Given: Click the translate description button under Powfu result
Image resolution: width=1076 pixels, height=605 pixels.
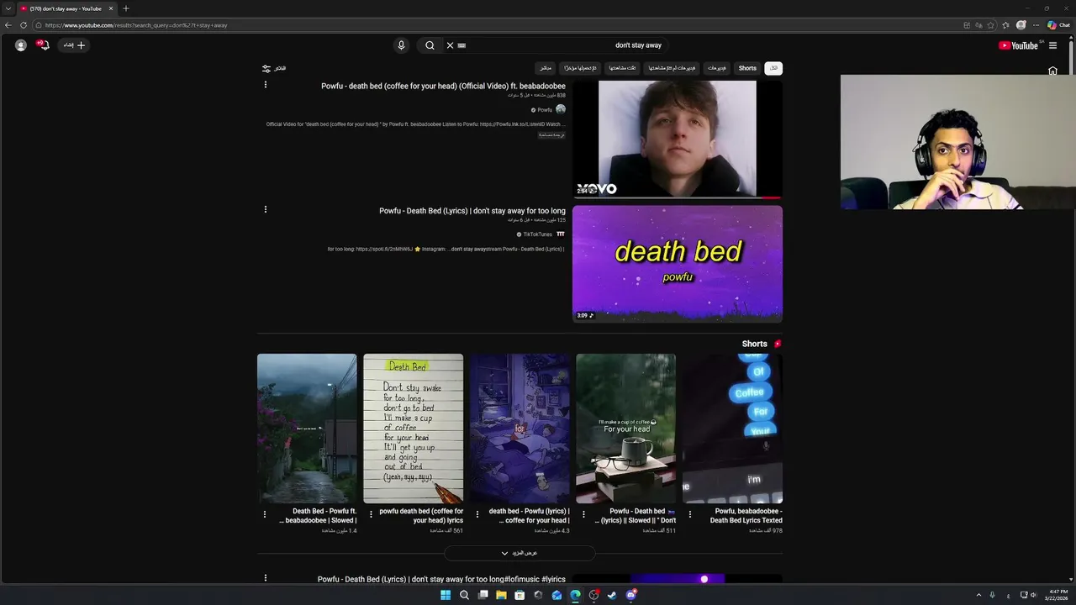Looking at the screenshot, I should click(x=551, y=135).
